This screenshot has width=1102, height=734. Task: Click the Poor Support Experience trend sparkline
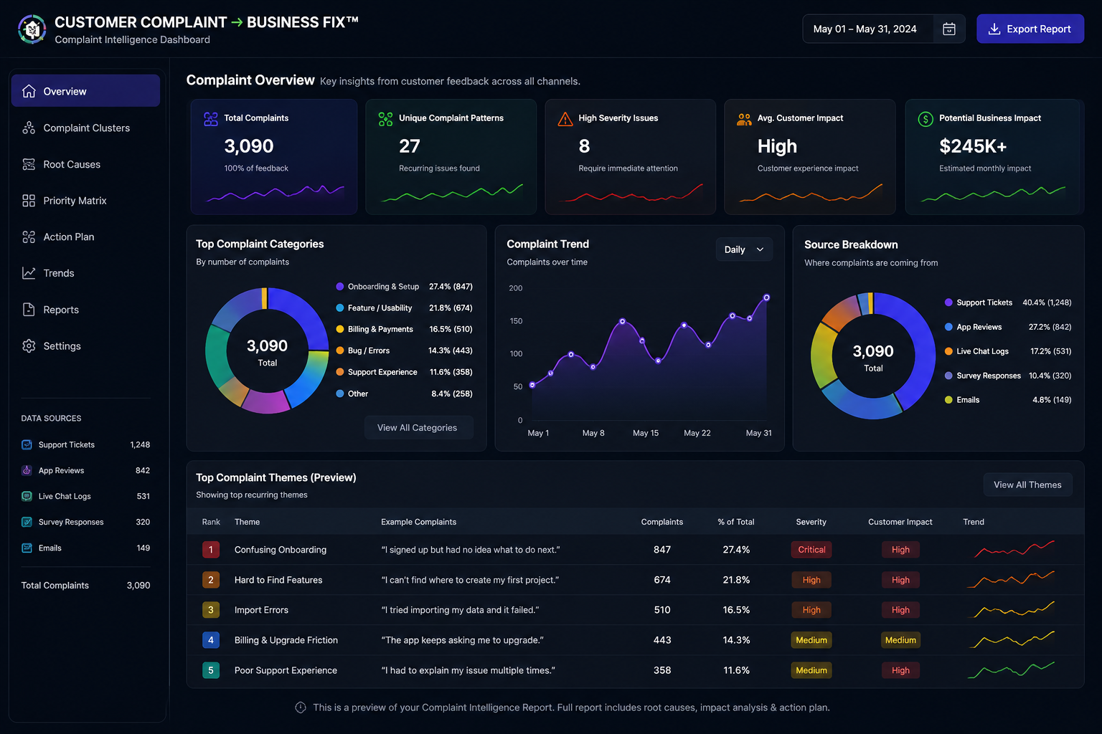coord(1010,670)
